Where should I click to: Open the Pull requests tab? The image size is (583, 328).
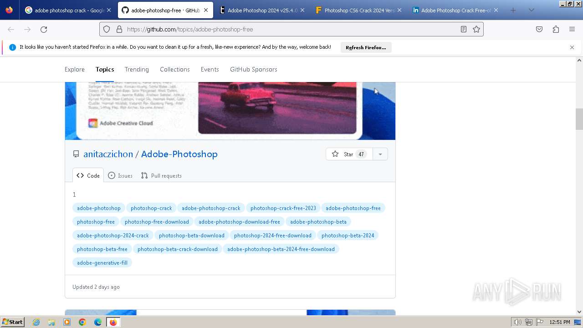click(161, 175)
